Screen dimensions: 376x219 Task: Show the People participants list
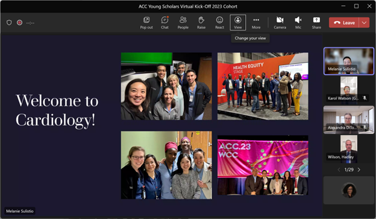(183, 23)
